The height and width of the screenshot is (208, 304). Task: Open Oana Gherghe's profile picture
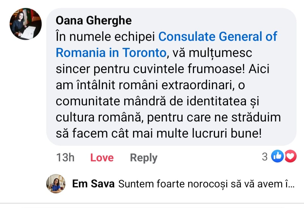(x=26, y=24)
